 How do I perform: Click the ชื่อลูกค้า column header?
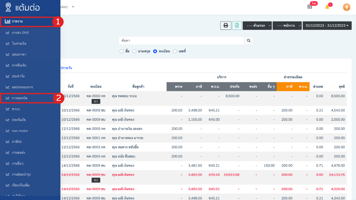(138, 87)
